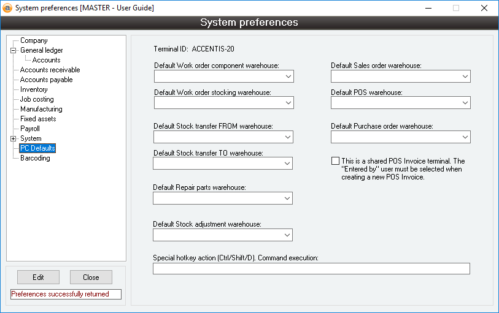
Task: Collapse the General ledger tree node
Action: 13,50
